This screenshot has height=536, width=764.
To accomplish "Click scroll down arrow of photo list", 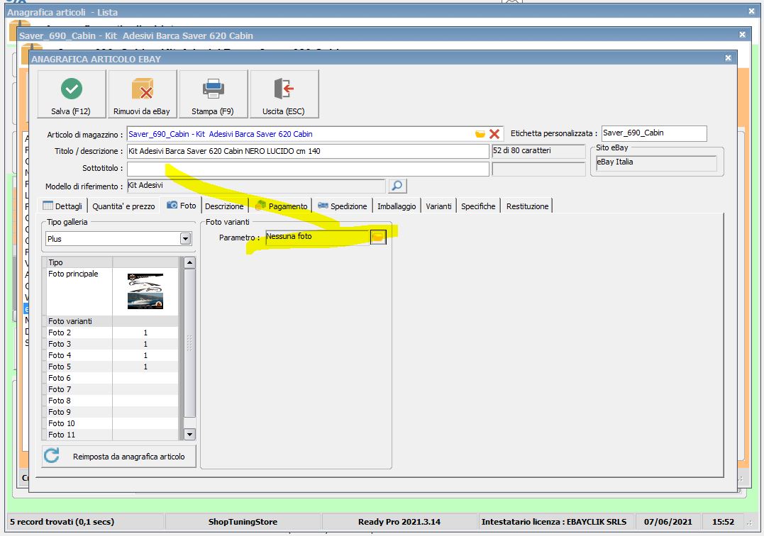I will point(189,434).
